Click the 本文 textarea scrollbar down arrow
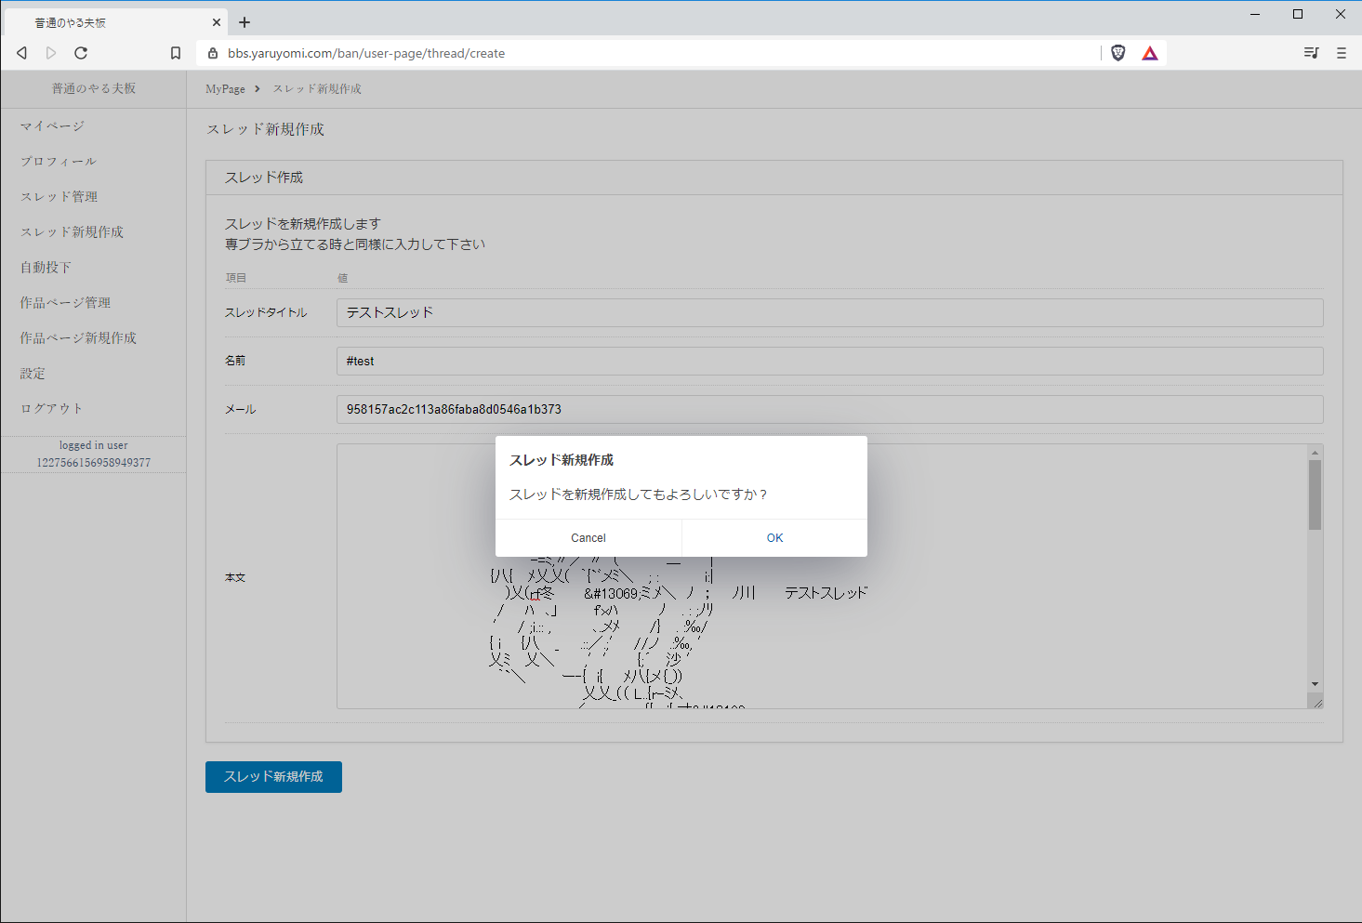The width and height of the screenshot is (1362, 923). click(x=1315, y=684)
